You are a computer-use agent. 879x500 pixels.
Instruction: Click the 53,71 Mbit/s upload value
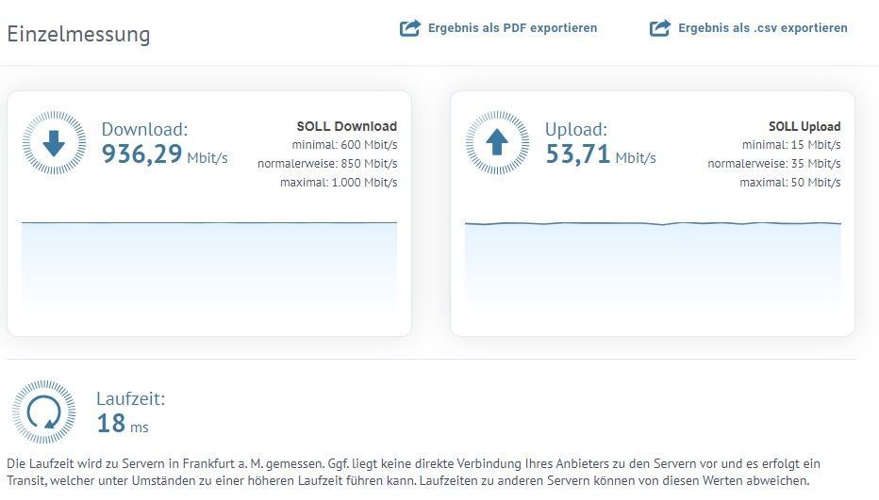[x=600, y=155]
